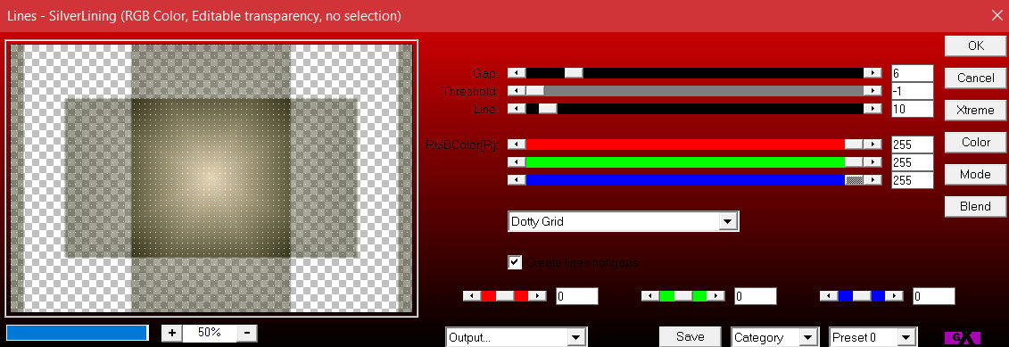Click the Blend button
The width and height of the screenshot is (1009, 347).
pyautogui.click(x=975, y=207)
